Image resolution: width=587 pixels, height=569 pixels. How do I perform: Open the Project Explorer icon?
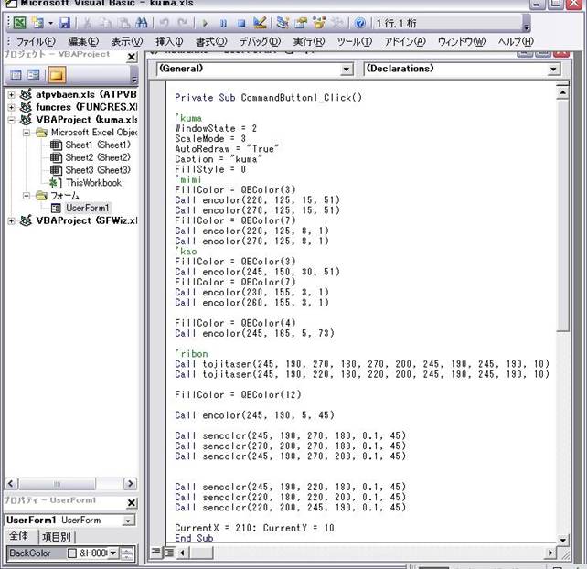(x=283, y=23)
